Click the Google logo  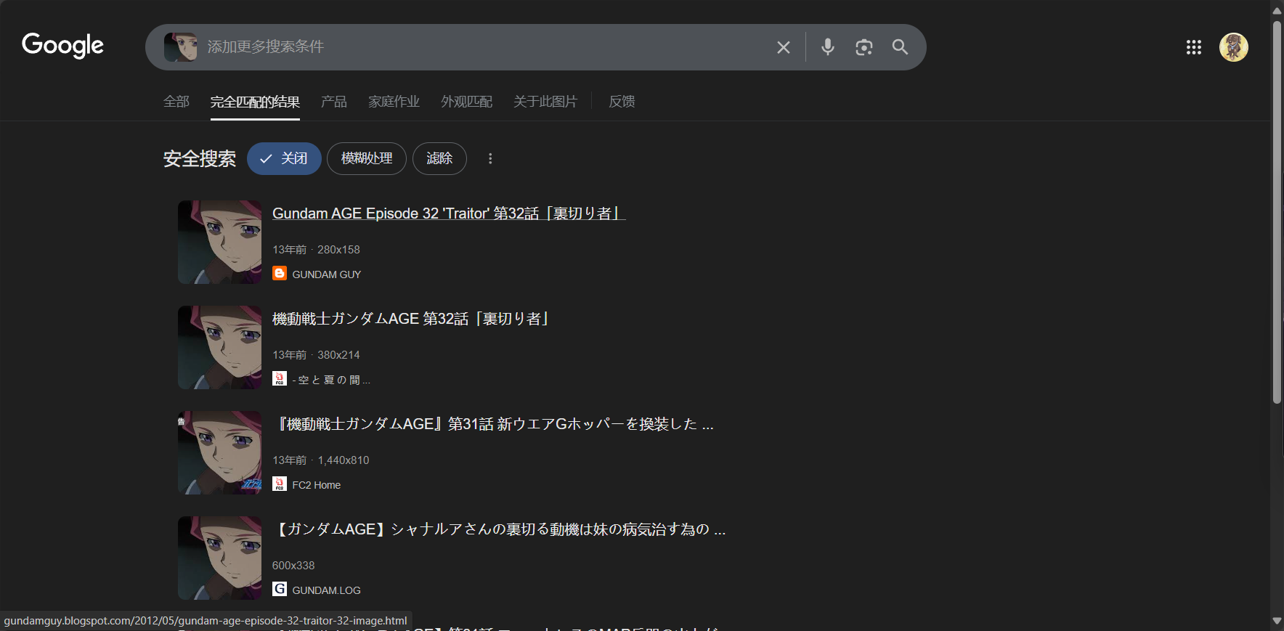(62, 46)
